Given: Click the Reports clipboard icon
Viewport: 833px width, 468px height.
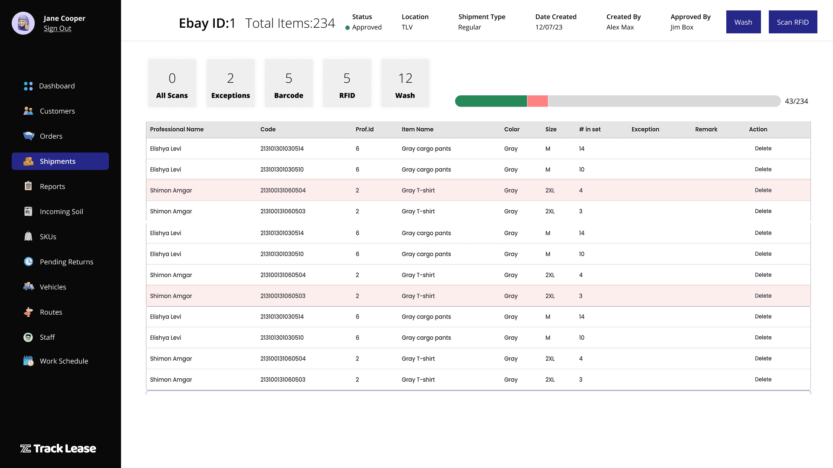Looking at the screenshot, I should (x=28, y=186).
